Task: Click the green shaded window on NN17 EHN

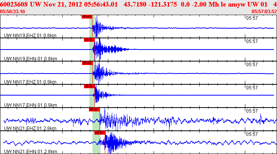Action: (x=92, y=96)
